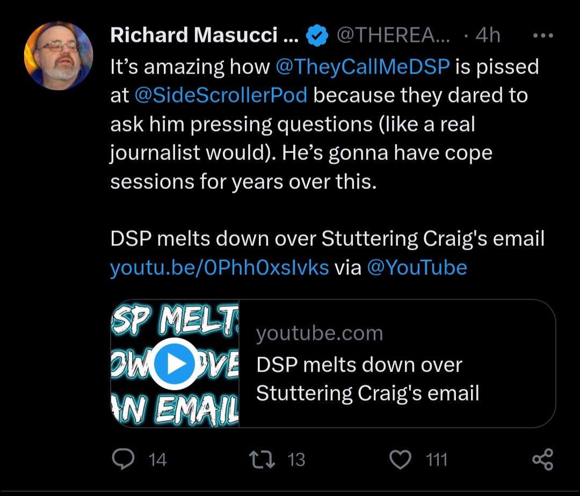Open the three-dot more options menu

(x=543, y=34)
